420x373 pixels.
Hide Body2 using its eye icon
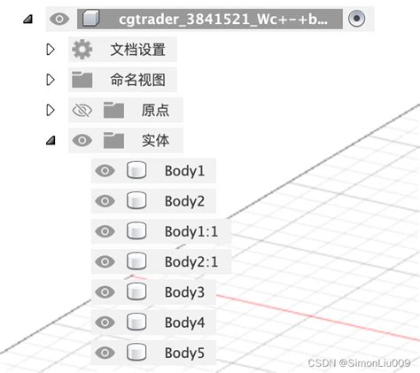tap(105, 201)
